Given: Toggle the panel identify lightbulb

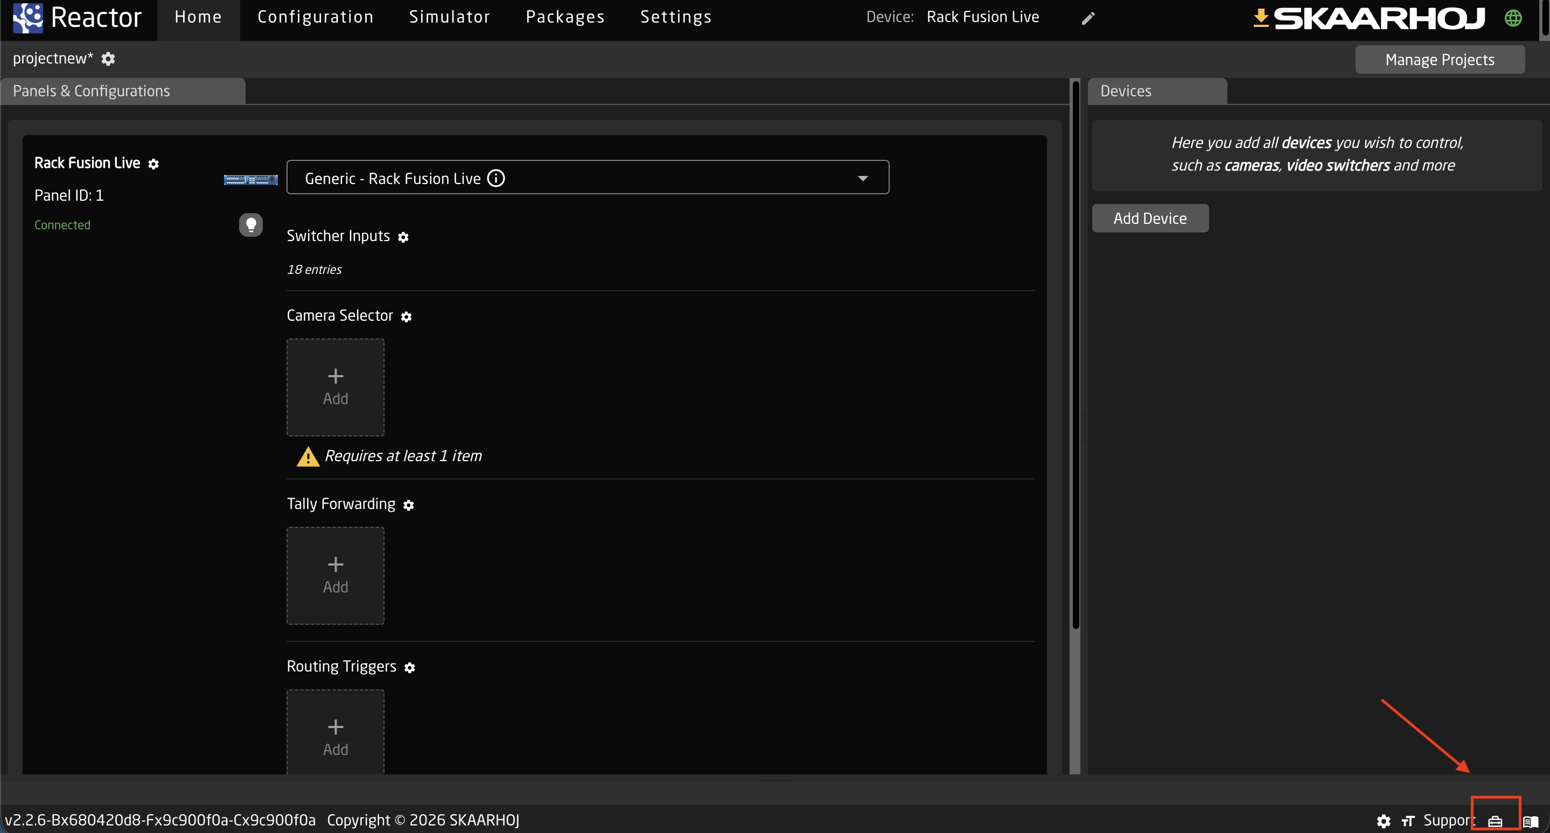Looking at the screenshot, I should [x=251, y=225].
